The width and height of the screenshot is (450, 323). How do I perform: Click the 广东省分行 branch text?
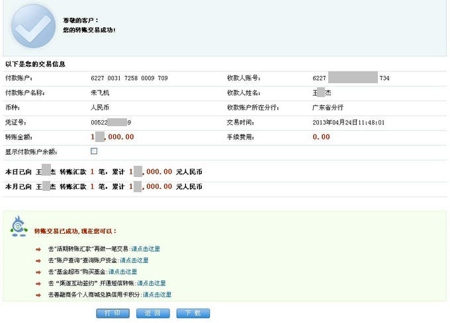point(328,108)
